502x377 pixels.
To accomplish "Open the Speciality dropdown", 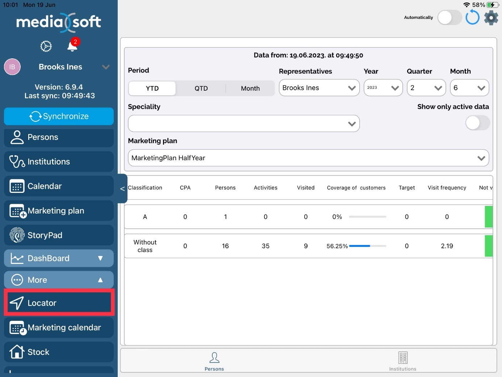I will tap(243, 124).
